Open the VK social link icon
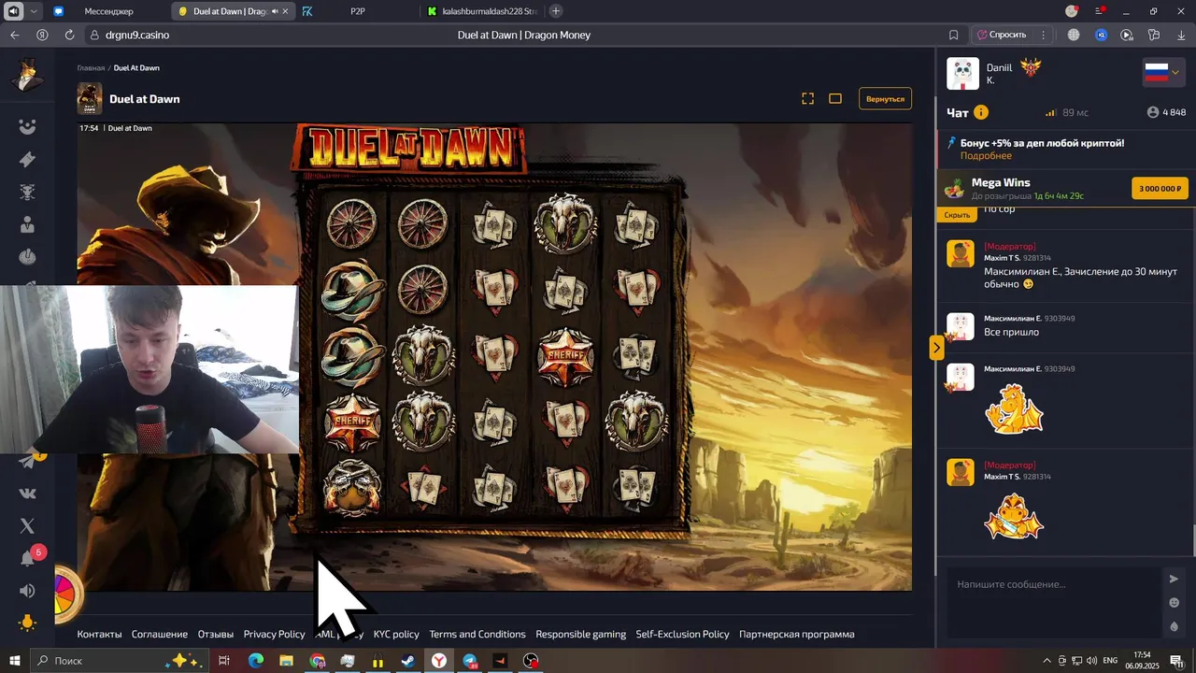1196x673 pixels. tap(28, 494)
